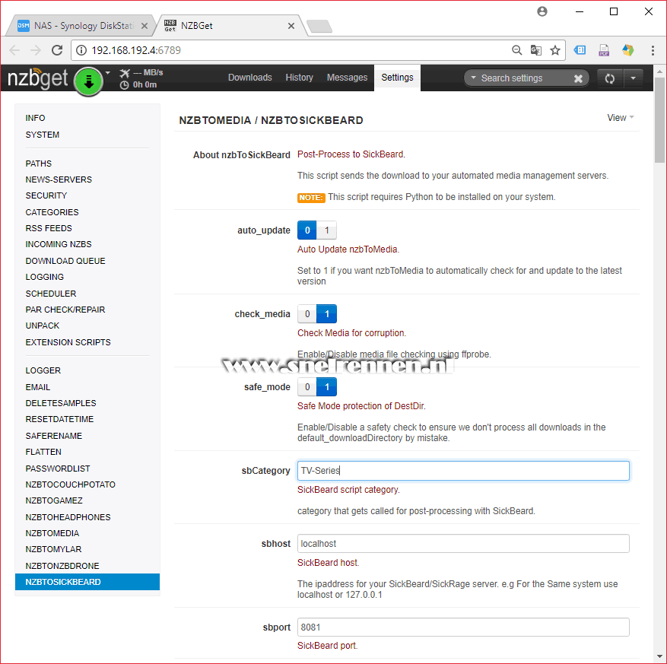Open the History tab

pyautogui.click(x=299, y=78)
